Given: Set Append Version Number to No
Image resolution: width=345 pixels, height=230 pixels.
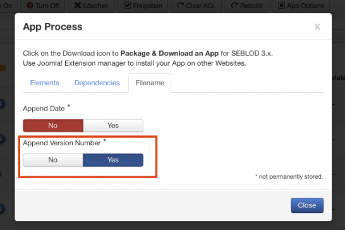Looking at the screenshot, I should click(53, 160).
